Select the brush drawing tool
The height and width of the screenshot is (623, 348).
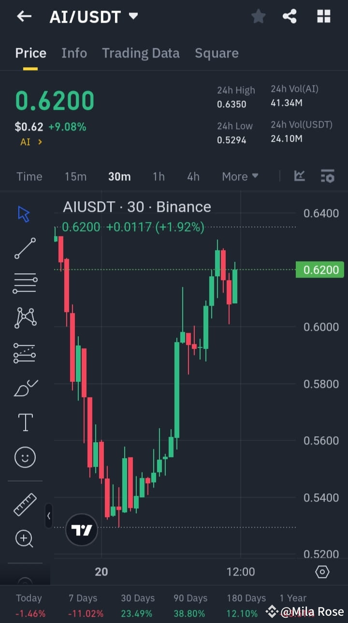click(26, 388)
